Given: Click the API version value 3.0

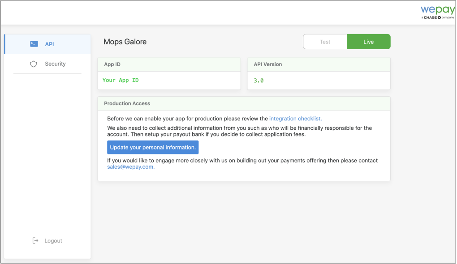Looking at the screenshot, I should pos(259,81).
